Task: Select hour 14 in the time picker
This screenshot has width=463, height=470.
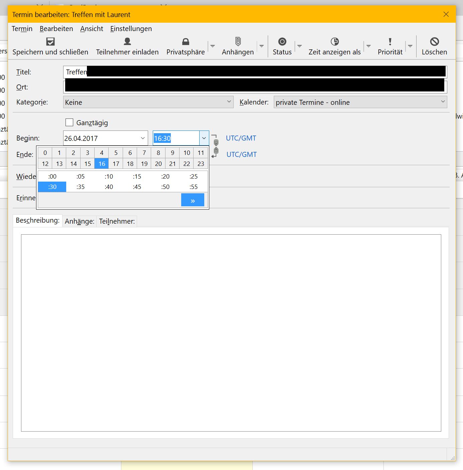Action: click(x=74, y=164)
